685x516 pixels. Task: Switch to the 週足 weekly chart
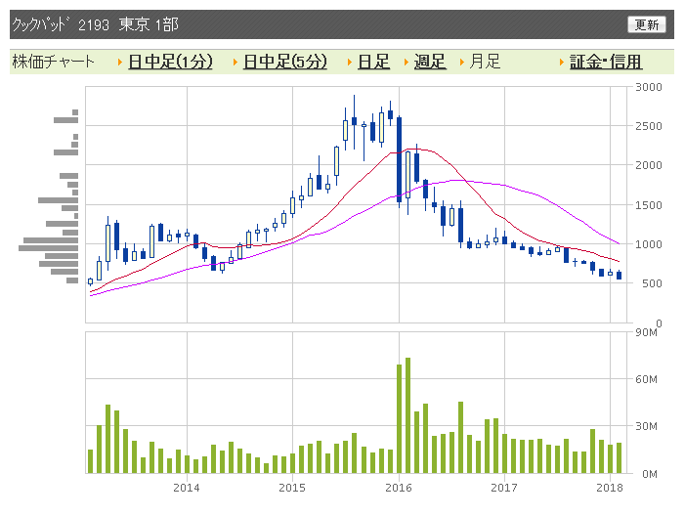pos(430,62)
